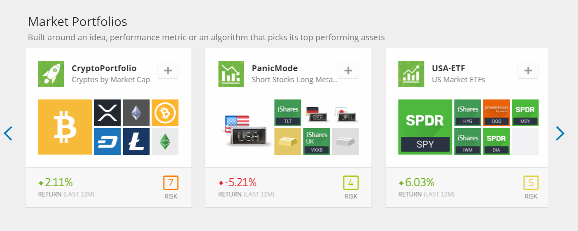Click the gold bar tile in PanicMode
Viewport: 578px width, 231px height.
[288, 141]
